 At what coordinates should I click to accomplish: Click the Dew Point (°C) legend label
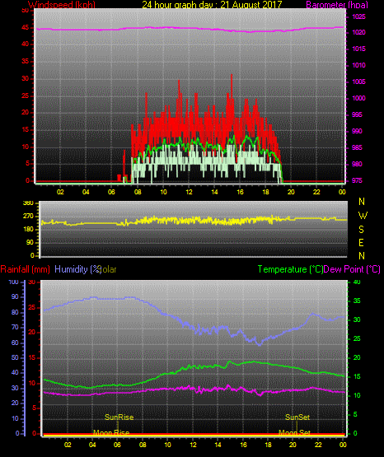point(352,269)
